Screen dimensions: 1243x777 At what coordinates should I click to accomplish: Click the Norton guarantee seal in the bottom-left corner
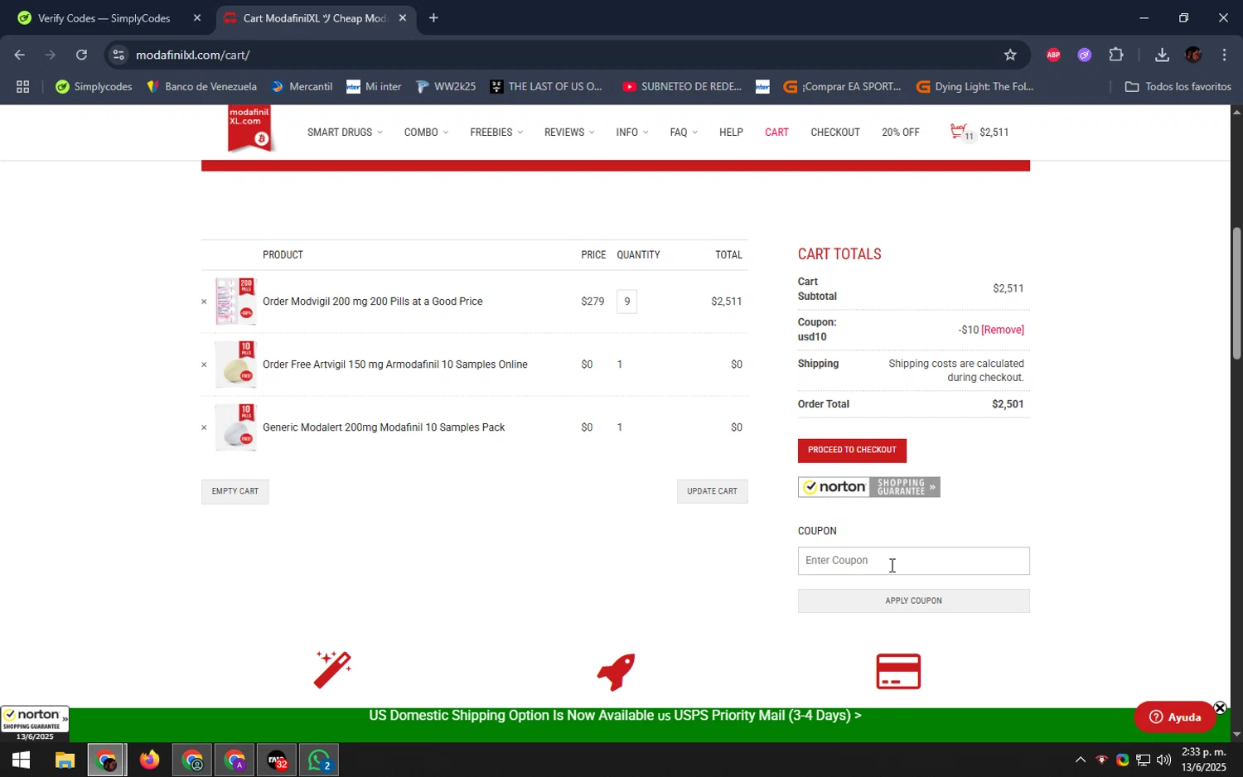35,725
